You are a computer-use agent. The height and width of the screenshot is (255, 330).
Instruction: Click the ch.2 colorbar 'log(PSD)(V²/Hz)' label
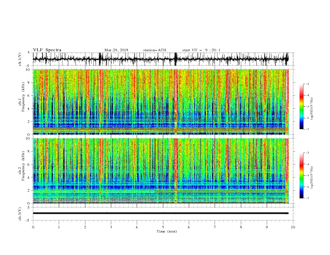tap(312, 177)
